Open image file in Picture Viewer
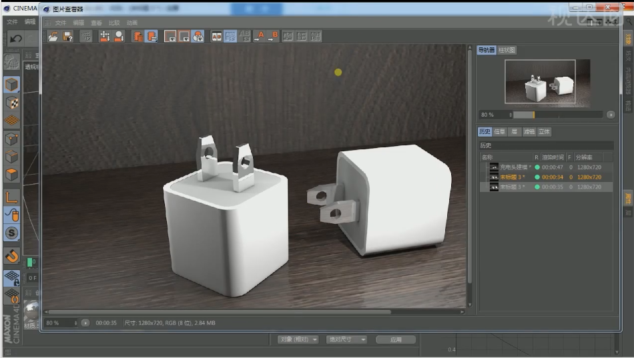 point(53,37)
